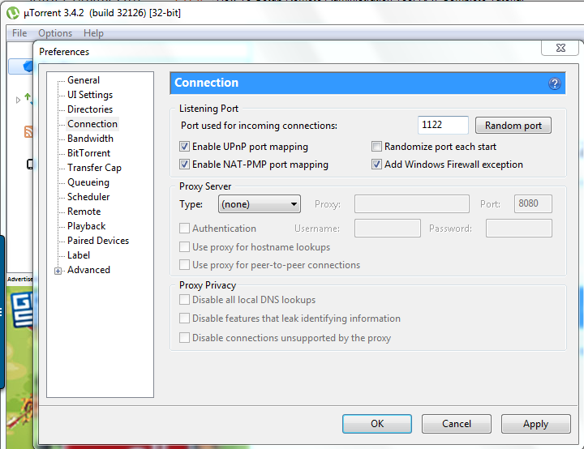Click the incoming port field showing 1122
The width and height of the screenshot is (584, 449).
coord(443,125)
